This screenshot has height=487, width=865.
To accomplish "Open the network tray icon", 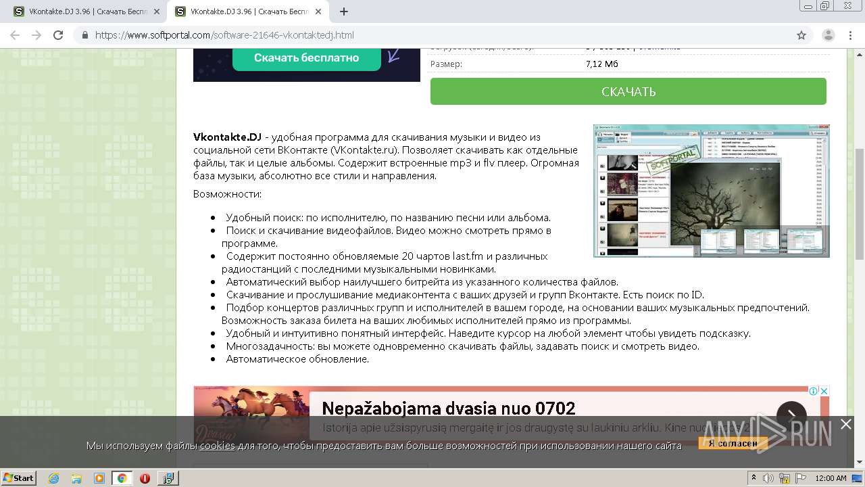I will pyautogui.click(x=786, y=478).
